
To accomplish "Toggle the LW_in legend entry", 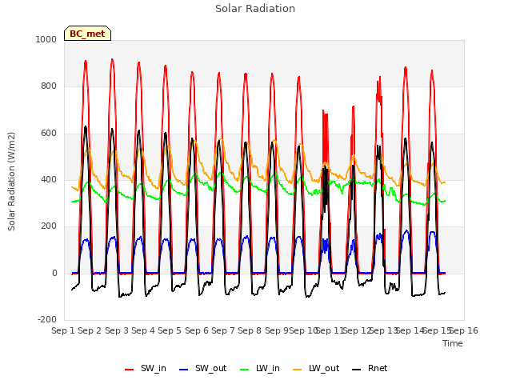I will 260,368.
